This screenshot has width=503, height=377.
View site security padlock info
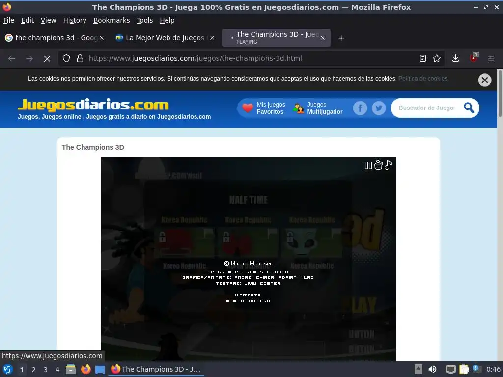point(80,59)
